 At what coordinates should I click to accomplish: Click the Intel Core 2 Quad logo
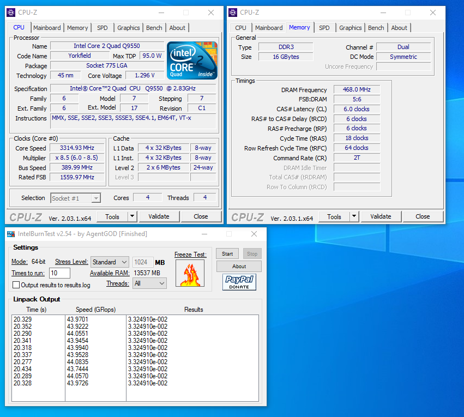192,59
